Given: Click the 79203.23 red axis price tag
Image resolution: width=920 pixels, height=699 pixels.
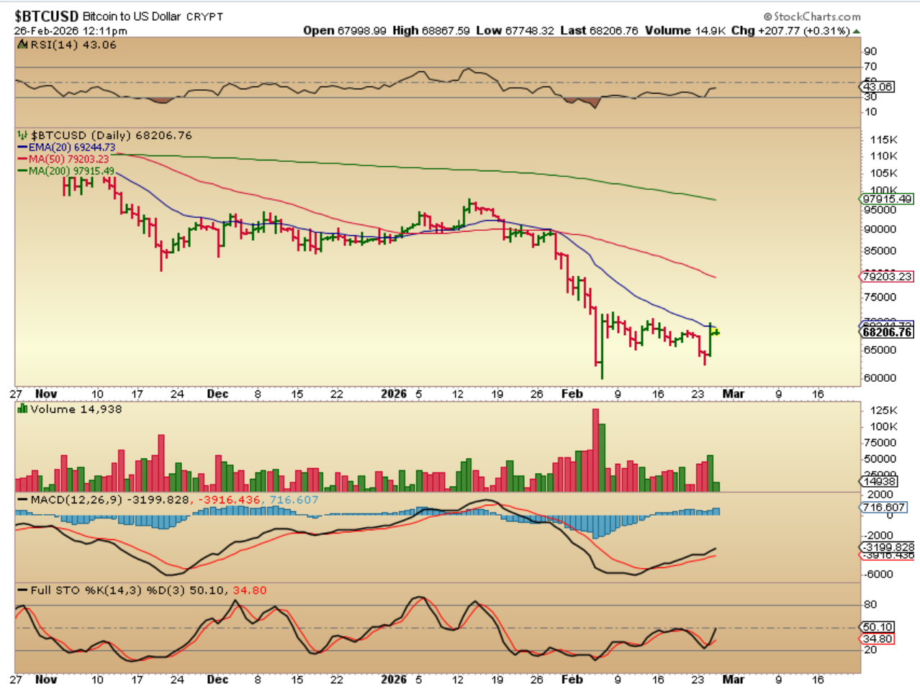Looking at the screenshot, I should [x=887, y=276].
